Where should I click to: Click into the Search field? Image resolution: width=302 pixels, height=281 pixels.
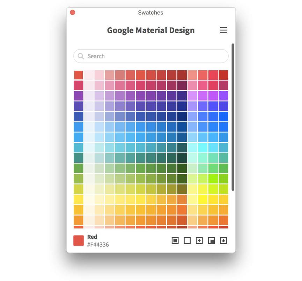pos(151,56)
